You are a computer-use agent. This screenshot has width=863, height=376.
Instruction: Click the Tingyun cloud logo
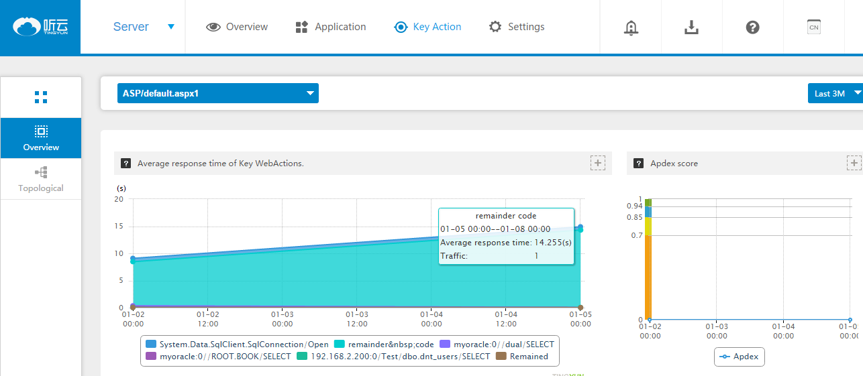point(40,27)
